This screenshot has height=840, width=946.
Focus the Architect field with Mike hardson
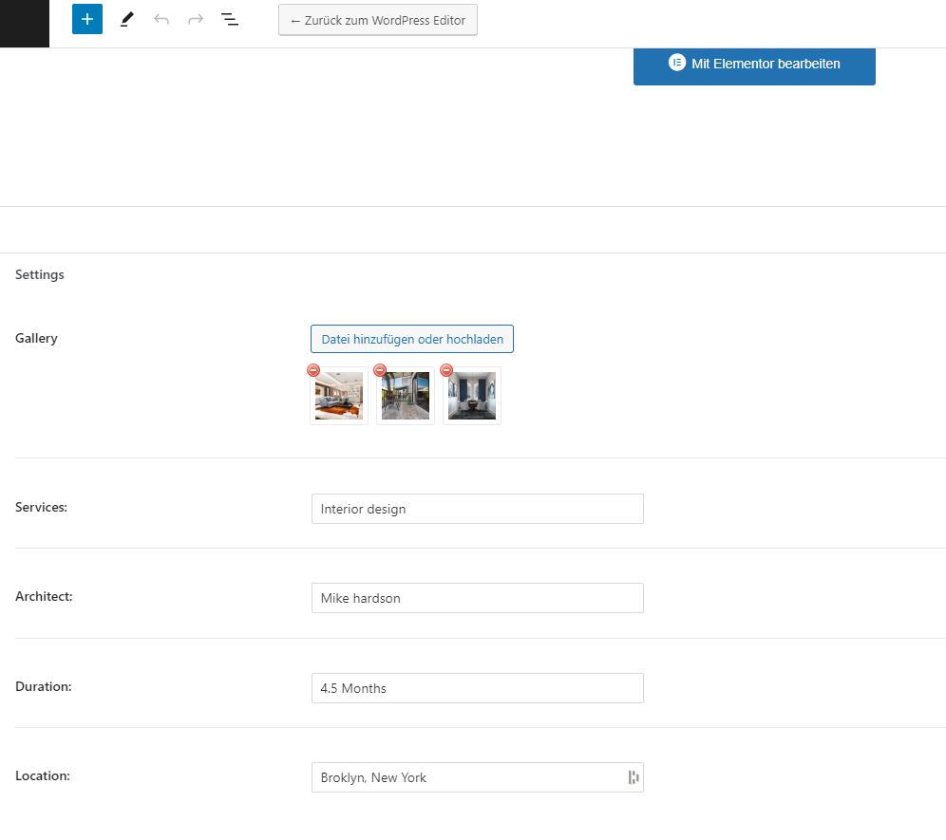pos(477,598)
